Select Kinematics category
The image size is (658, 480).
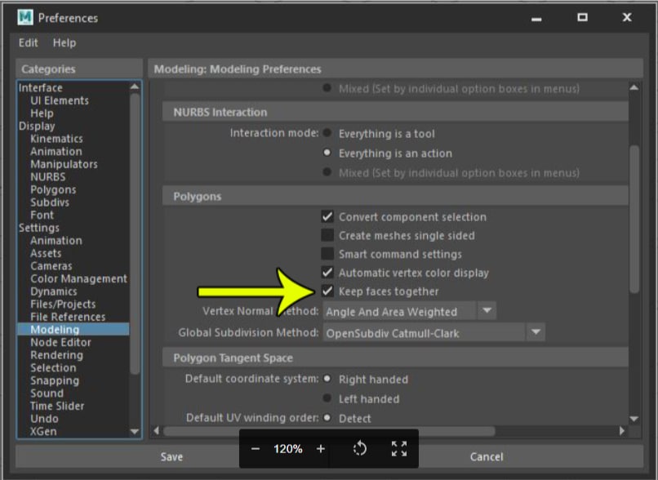click(x=56, y=139)
